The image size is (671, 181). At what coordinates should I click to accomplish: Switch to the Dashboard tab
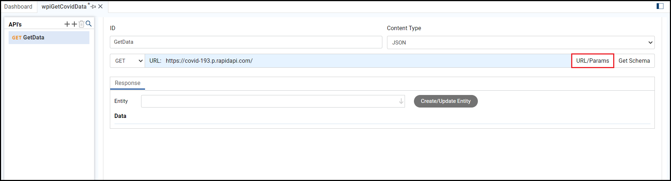18,6
